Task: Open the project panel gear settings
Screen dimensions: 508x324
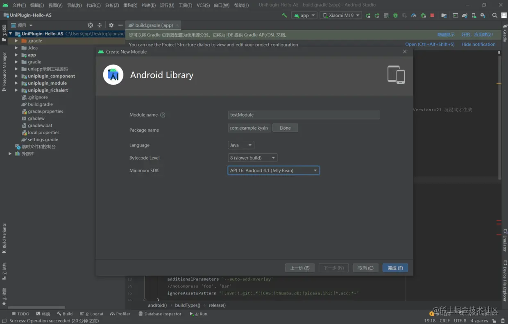Action: (x=111, y=25)
